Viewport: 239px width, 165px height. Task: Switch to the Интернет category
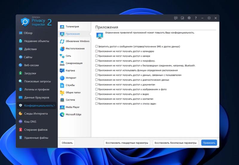click(x=74, y=78)
